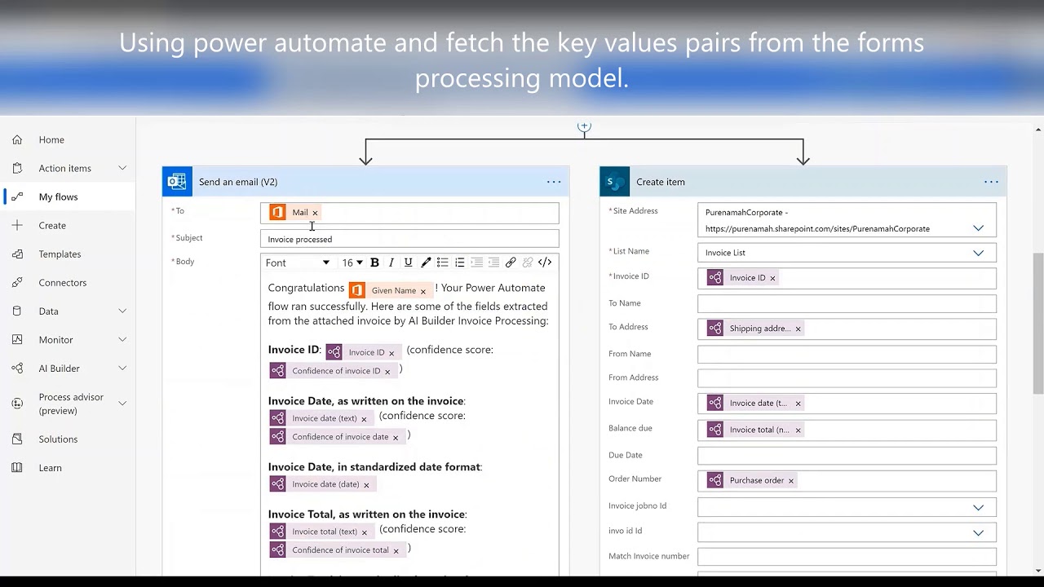Click the Learn book icon

click(17, 467)
